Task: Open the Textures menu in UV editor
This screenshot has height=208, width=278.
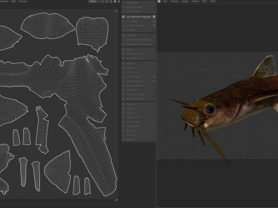Action: [x=23, y=1]
